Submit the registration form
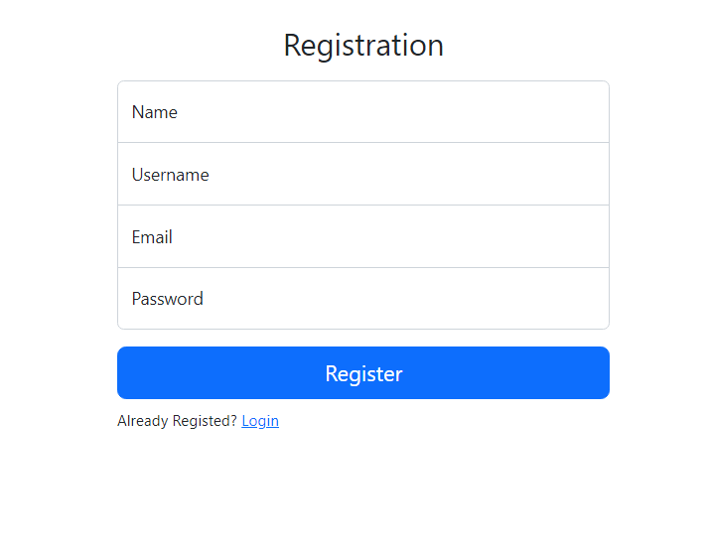Image resolution: width=710 pixels, height=555 pixels. [363, 373]
